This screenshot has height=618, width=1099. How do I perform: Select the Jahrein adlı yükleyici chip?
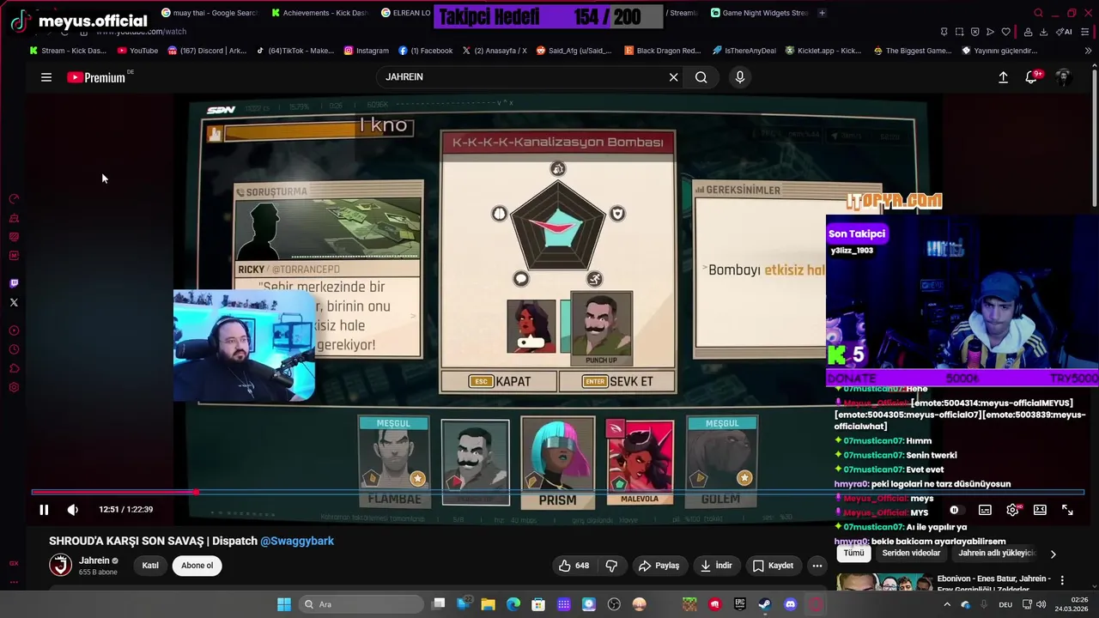[999, 554]
